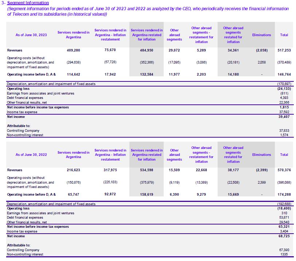Click the Segment Information heading link
Viewport: 296px width, 261px height.
point(26,3)
